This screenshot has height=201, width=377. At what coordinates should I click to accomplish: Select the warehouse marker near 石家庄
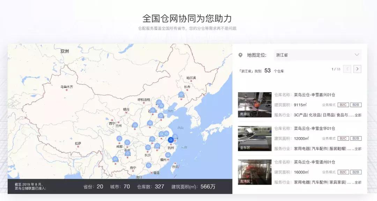coord(153,110)
